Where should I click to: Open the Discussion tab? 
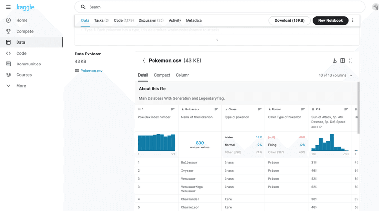pos(151,20)
